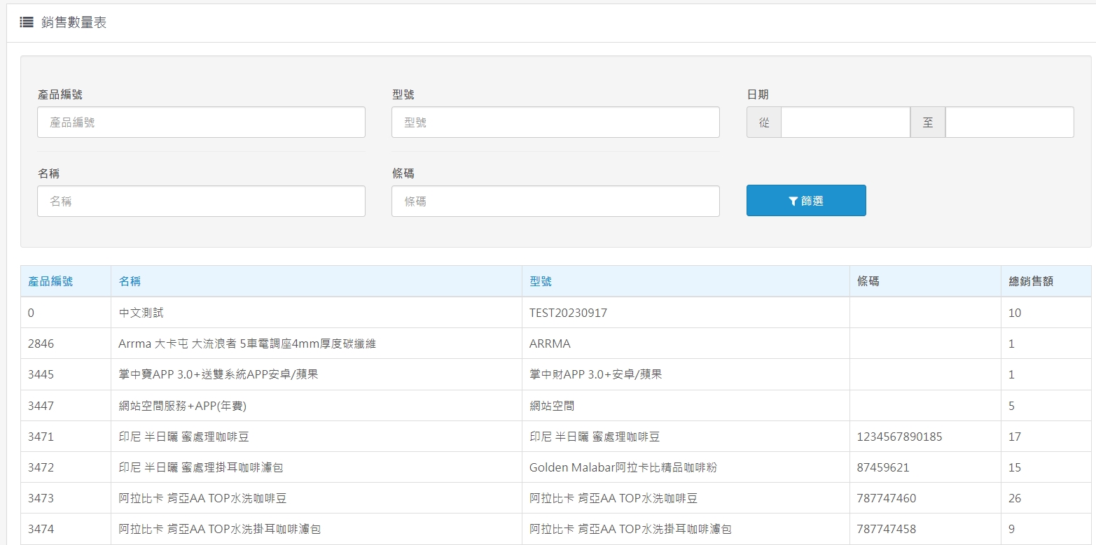Click the 至 end date field

coord(1009,122)
